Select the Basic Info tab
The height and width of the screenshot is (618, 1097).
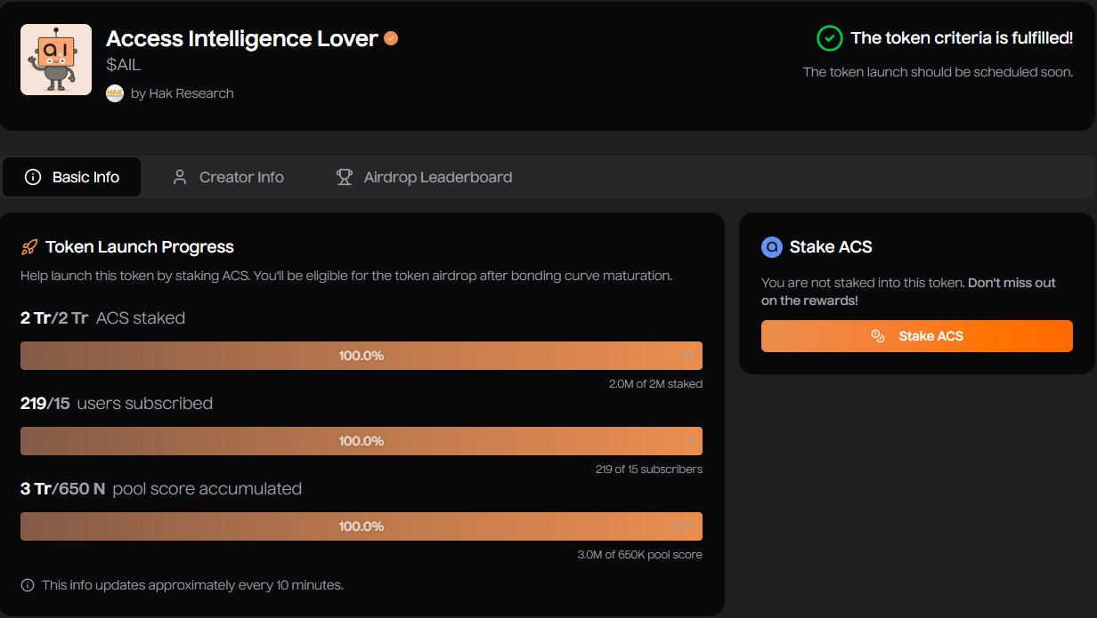pyautogui.click(x=72, y=177)
